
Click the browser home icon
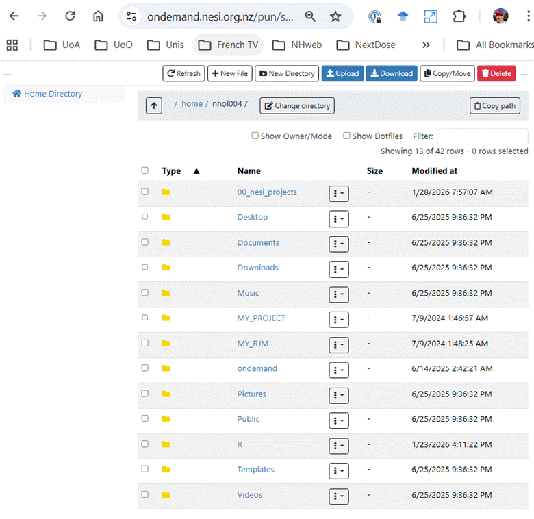[99, 16]
